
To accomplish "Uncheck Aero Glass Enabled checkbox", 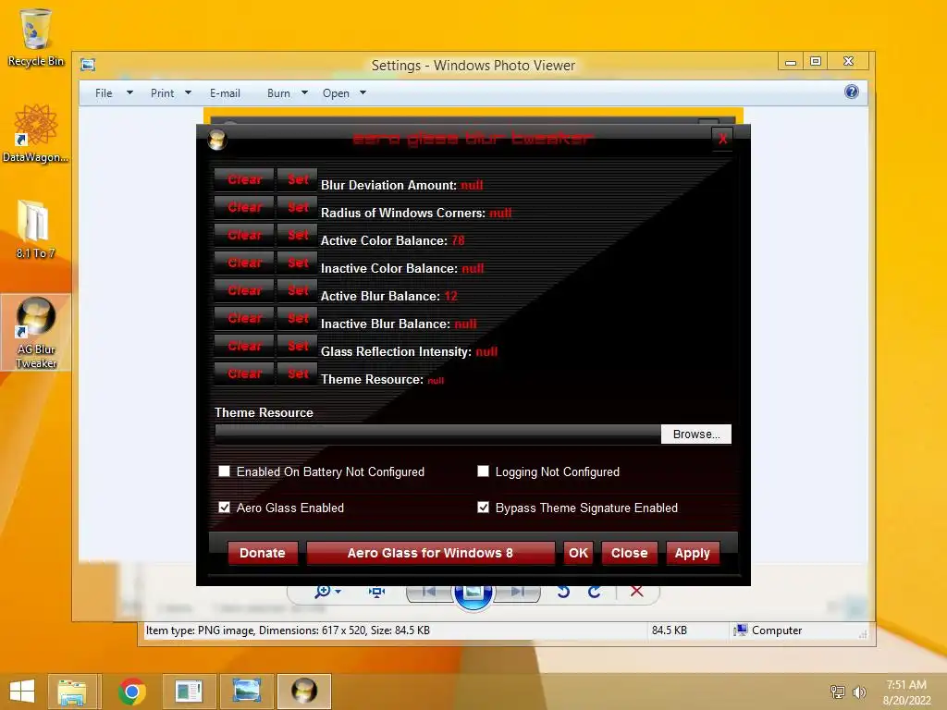I will click(x=224, y=508).
